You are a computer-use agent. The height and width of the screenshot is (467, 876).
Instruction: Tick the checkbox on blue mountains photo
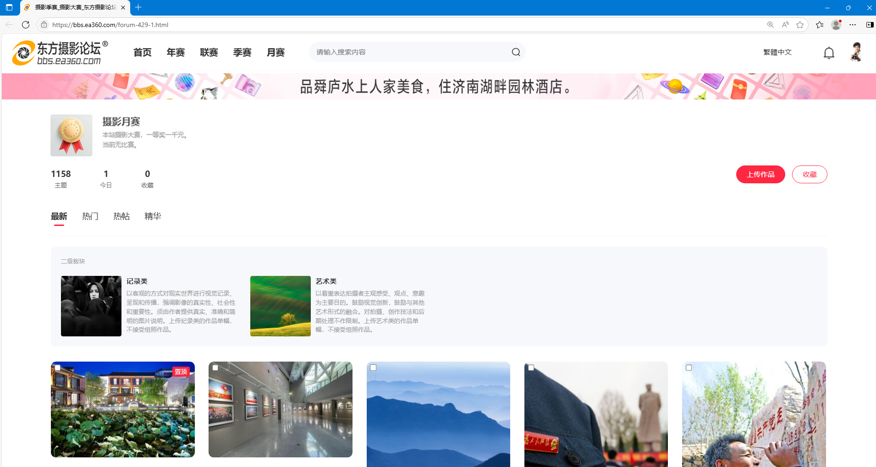373,368
